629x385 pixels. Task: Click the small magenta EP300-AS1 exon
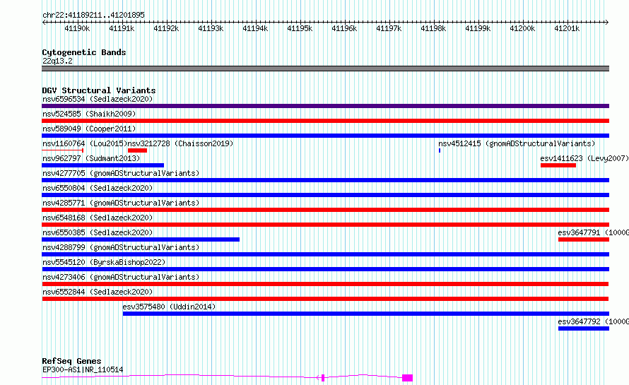point(323,378)
